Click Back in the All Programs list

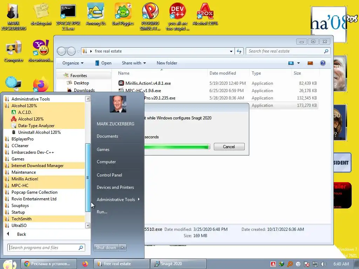21,234
